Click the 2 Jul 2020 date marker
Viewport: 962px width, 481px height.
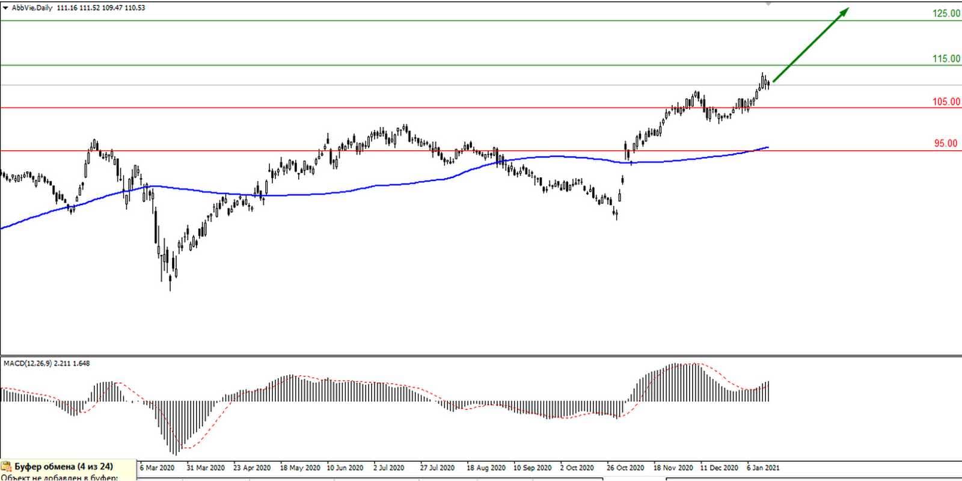click(x=388, y=467)
